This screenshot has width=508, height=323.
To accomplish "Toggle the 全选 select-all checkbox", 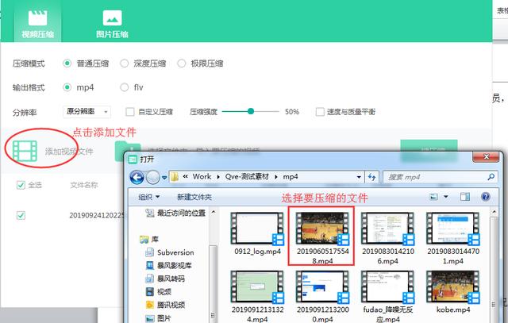I will pos(21,185).
